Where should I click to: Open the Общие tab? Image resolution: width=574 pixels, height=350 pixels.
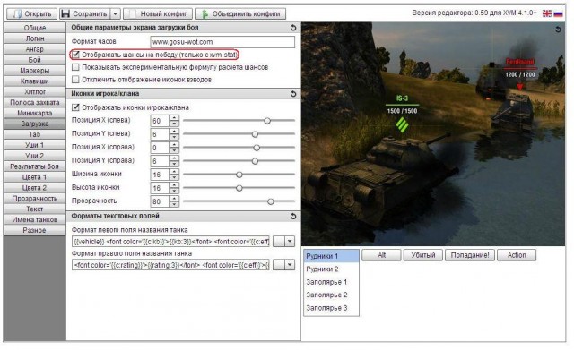coord(35,28)
